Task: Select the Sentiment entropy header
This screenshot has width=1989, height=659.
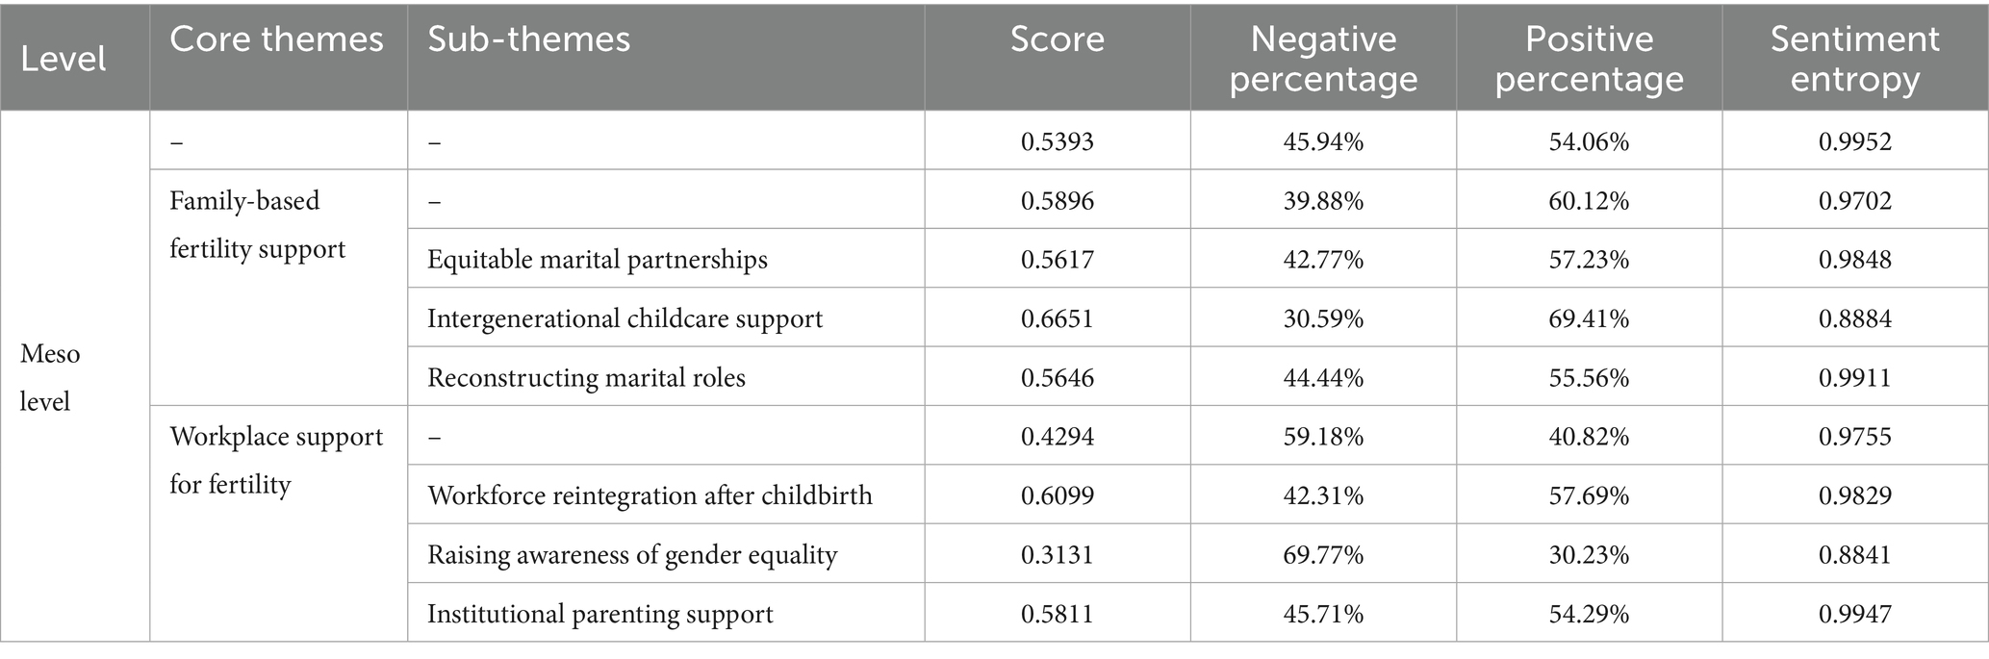Action: point(1854,59)
